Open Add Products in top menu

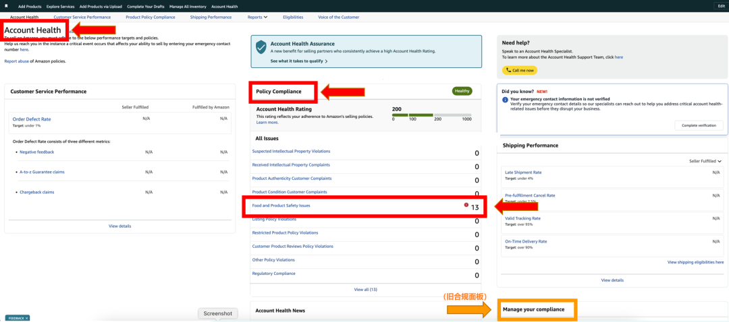(x=30, y=7)
